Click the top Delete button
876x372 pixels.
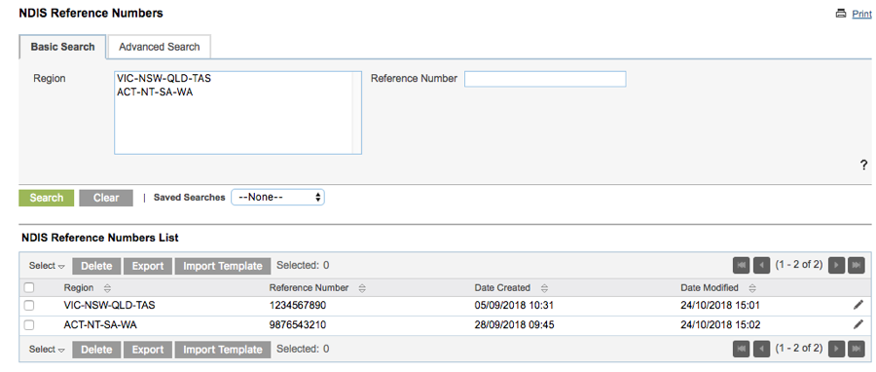click(x=96, y=266)
